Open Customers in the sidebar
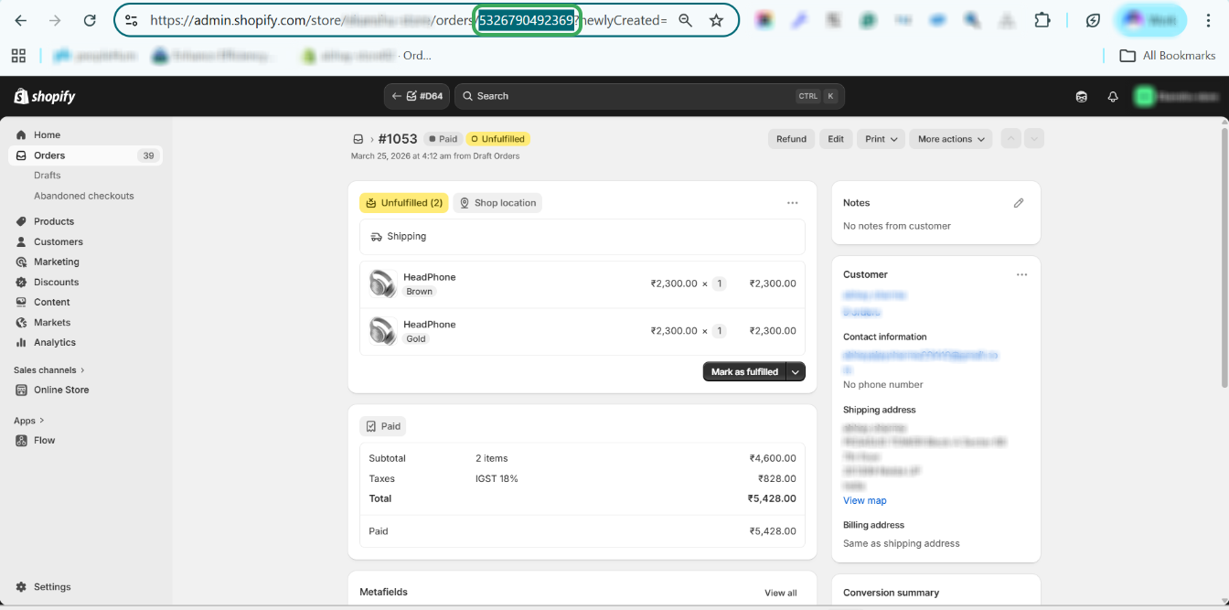 [59, 241]
